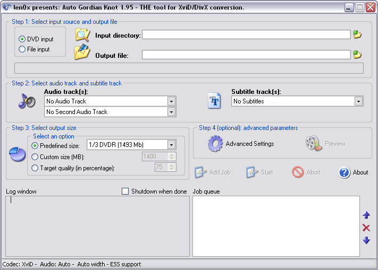The width and height of the screenshot is (378, 270).
Task: Click the custom size 1400 value field
Action: point(155,156)
